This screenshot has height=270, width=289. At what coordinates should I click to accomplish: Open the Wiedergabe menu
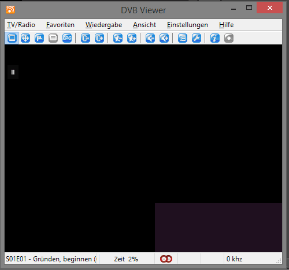pos(103,25)
